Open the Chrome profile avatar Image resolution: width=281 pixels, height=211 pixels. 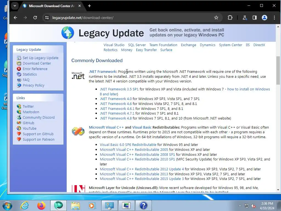pos(265,18)
